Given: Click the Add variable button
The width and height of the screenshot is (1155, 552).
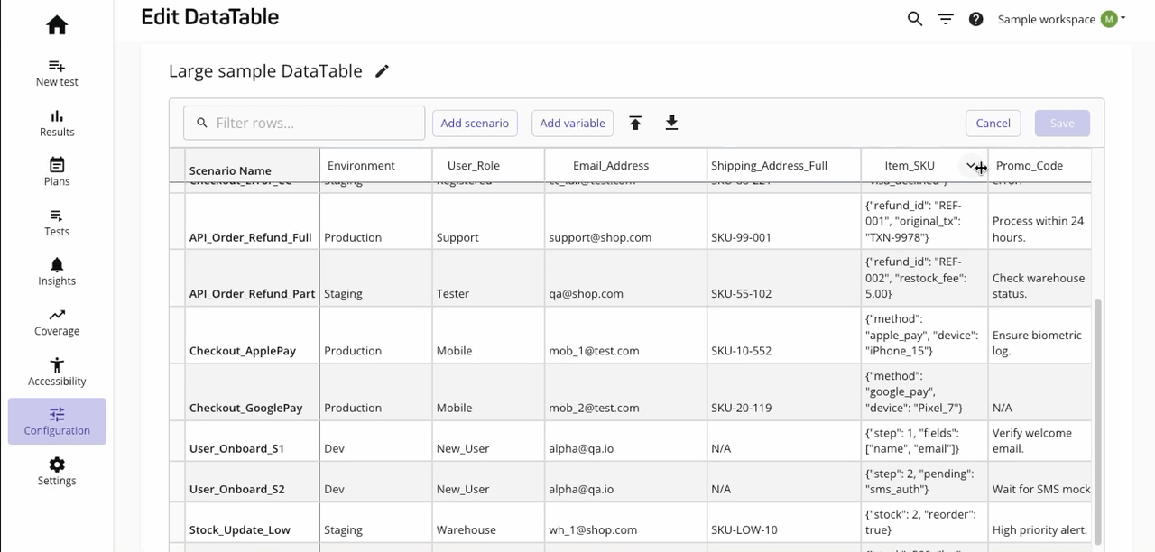Looking at the screenshot, I should point(572,123).
